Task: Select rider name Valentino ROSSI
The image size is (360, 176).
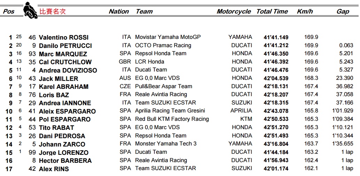Action: pyautogui.click(x=64, y=37)
